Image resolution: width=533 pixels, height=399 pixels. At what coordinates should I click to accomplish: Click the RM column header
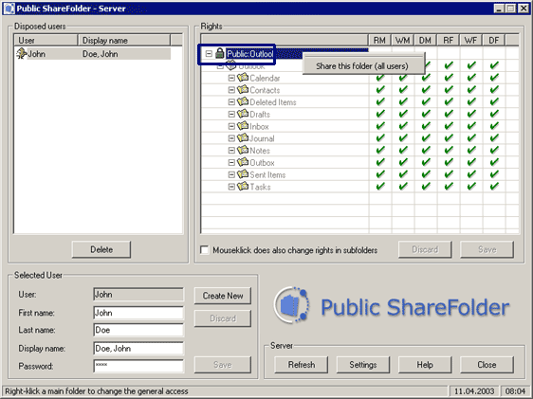379,41
